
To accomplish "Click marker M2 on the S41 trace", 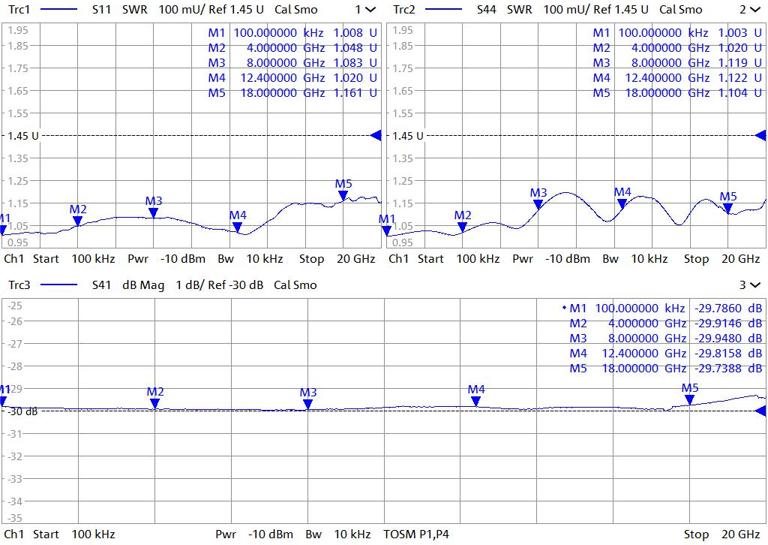I will click(155, 403).
